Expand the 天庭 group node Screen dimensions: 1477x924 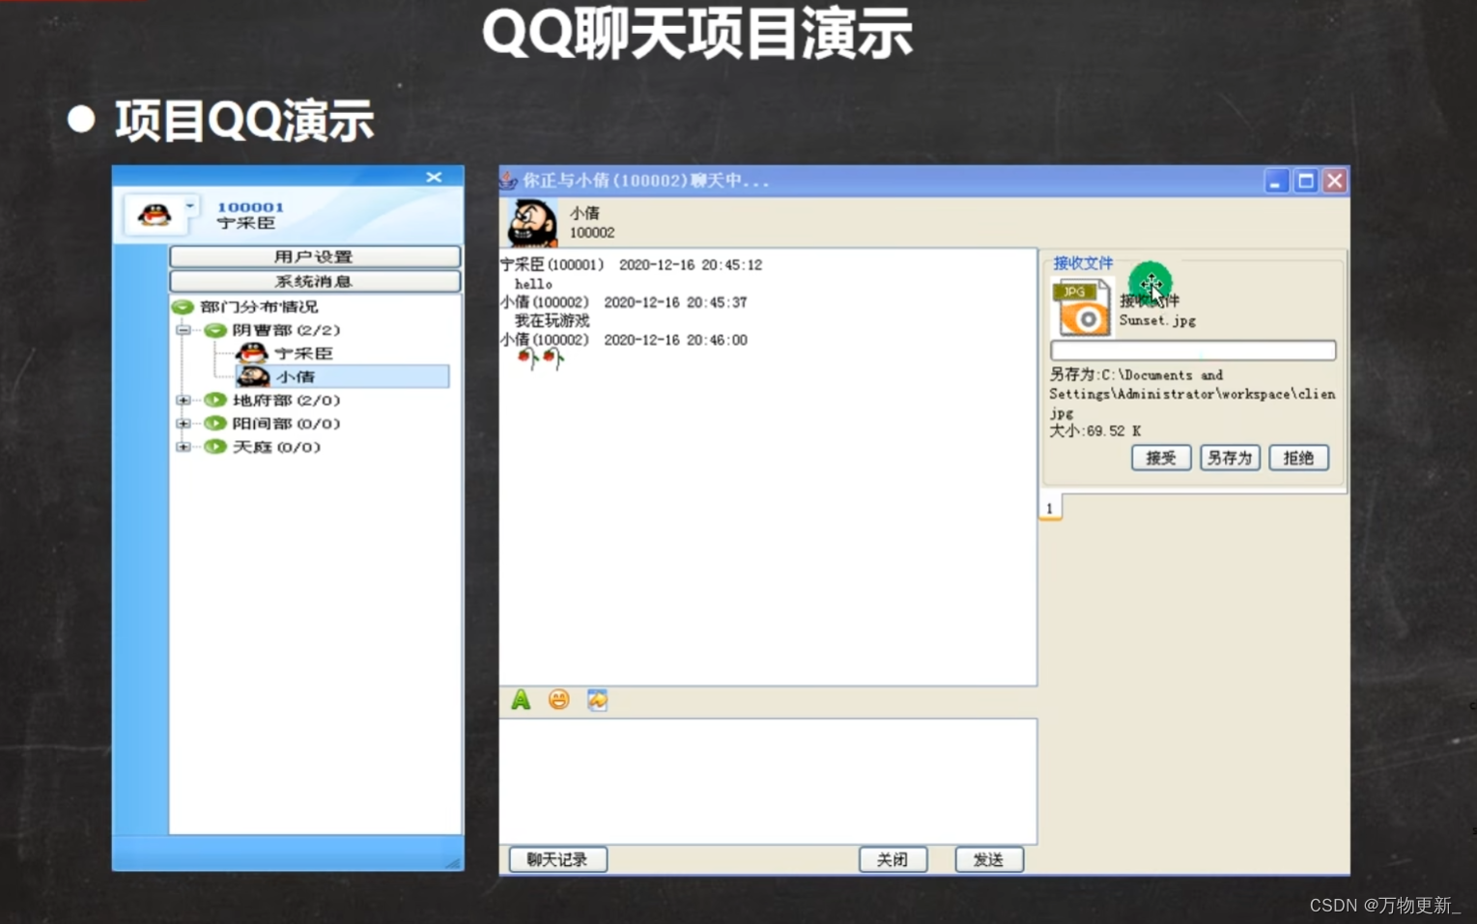click(x=184, y=447)
